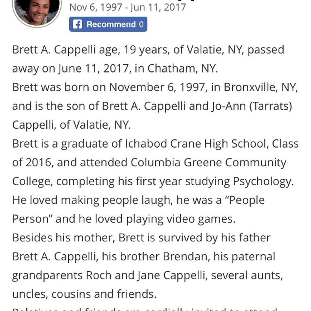Click the line "Cappelli, of Valatie, NY."
The image size is (311, 311).
71,125
